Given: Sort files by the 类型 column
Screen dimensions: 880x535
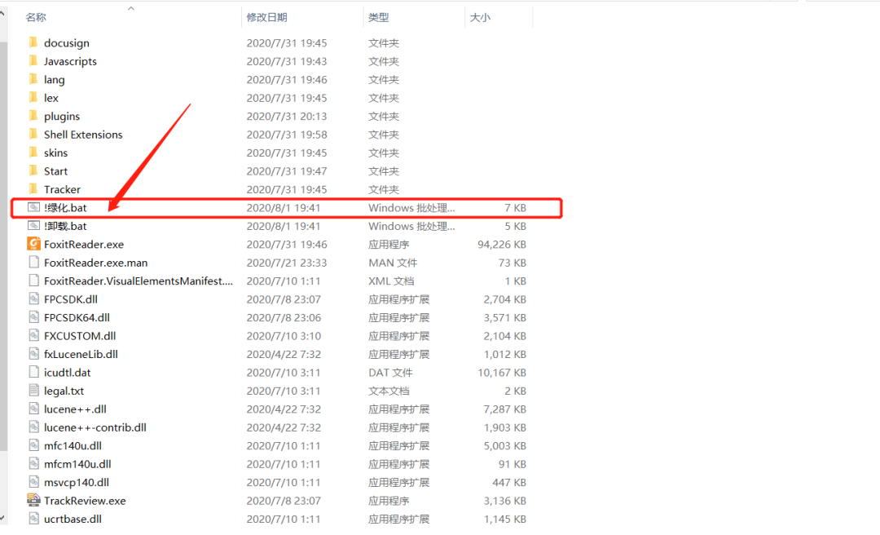Looking at the screenshot, I should [379, 15].
